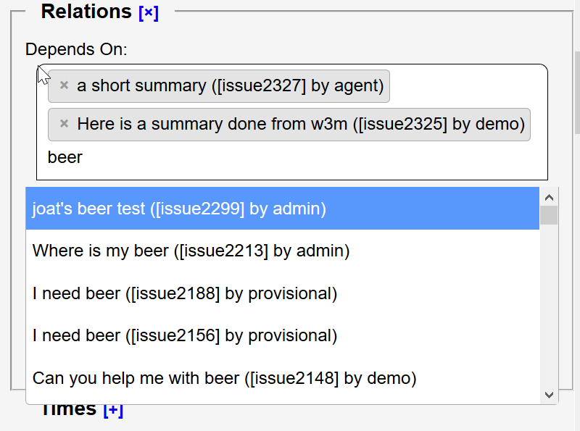Select "joat's beer test" issue2299 suggestion

pos(179,209)
